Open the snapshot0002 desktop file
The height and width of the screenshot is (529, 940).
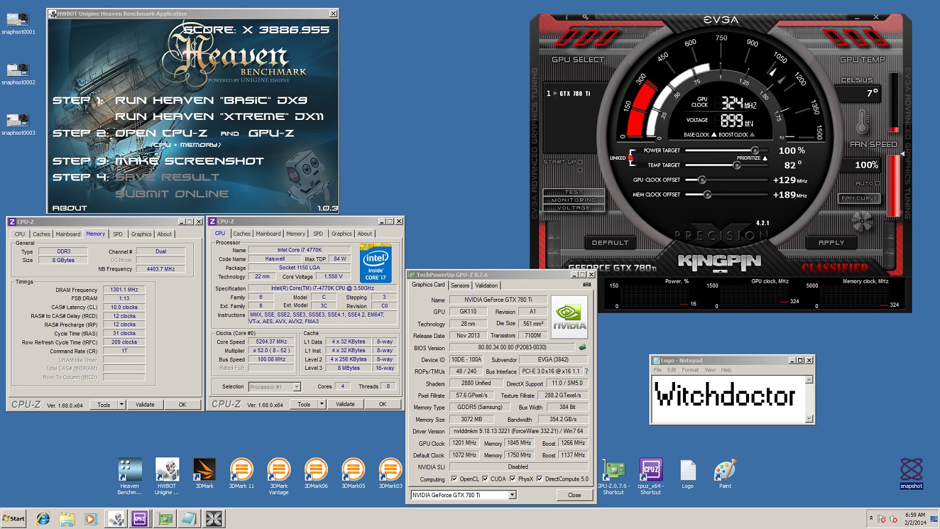18,69
